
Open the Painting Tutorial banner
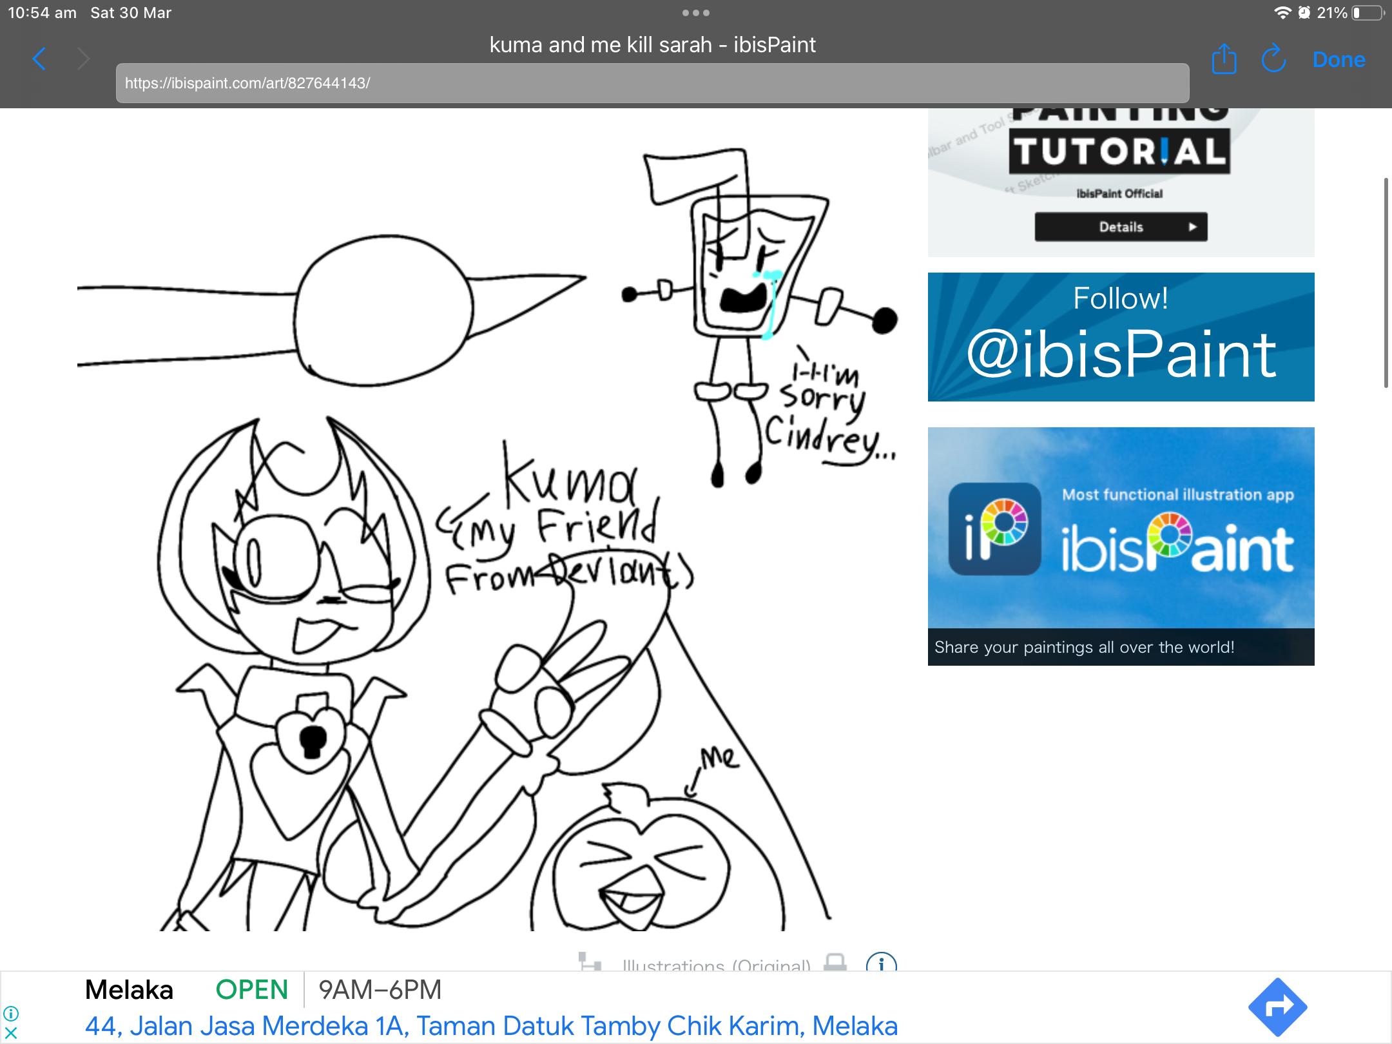click(1121, 182)
